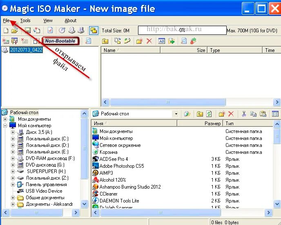This screenshot has width=281, height=225.
Task: Click the rename AB icon
Action: tap(162, 41)
